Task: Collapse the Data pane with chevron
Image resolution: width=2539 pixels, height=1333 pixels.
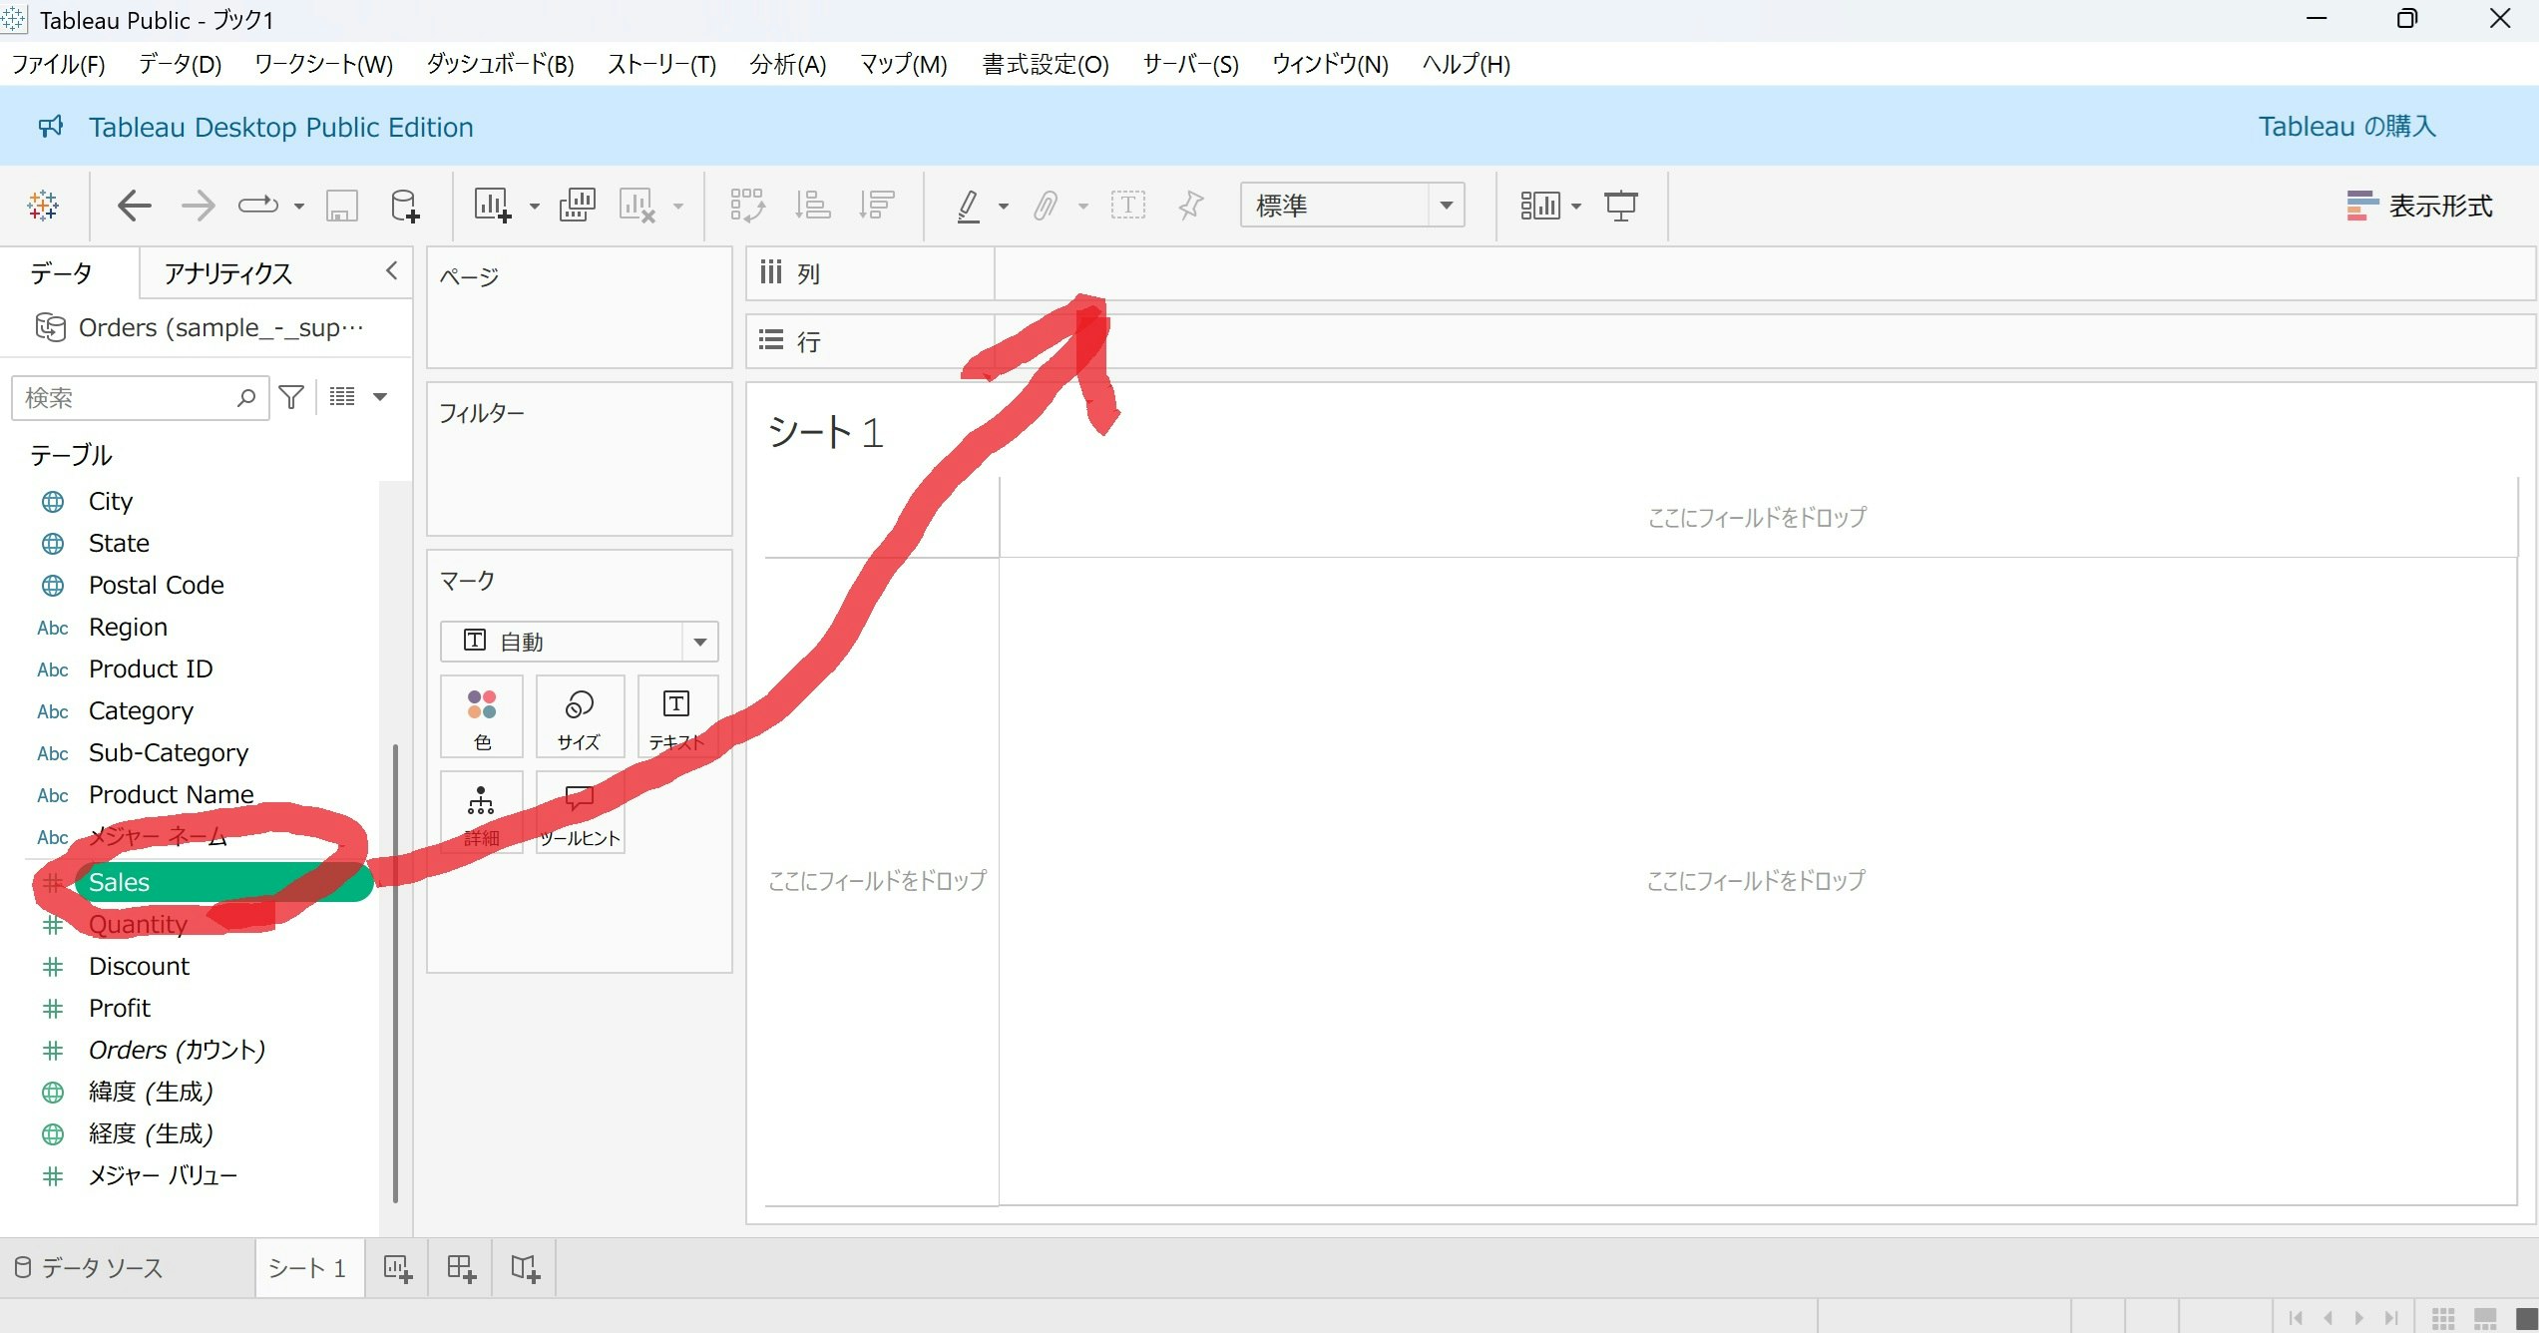Action: (x=391, y=271)
